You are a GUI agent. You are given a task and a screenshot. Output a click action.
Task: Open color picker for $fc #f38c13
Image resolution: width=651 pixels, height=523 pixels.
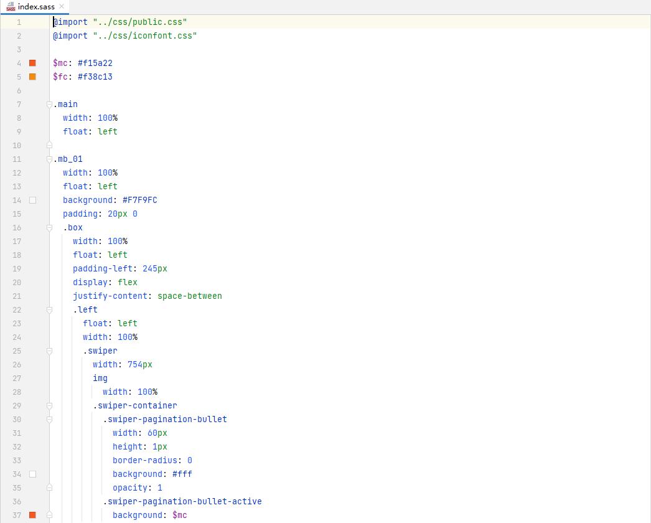pyautogui.click(x=32, y=77)
